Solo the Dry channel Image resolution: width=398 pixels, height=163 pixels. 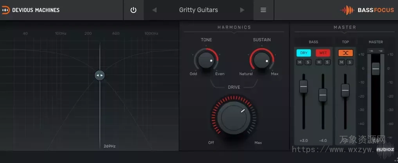click(308, 62)
